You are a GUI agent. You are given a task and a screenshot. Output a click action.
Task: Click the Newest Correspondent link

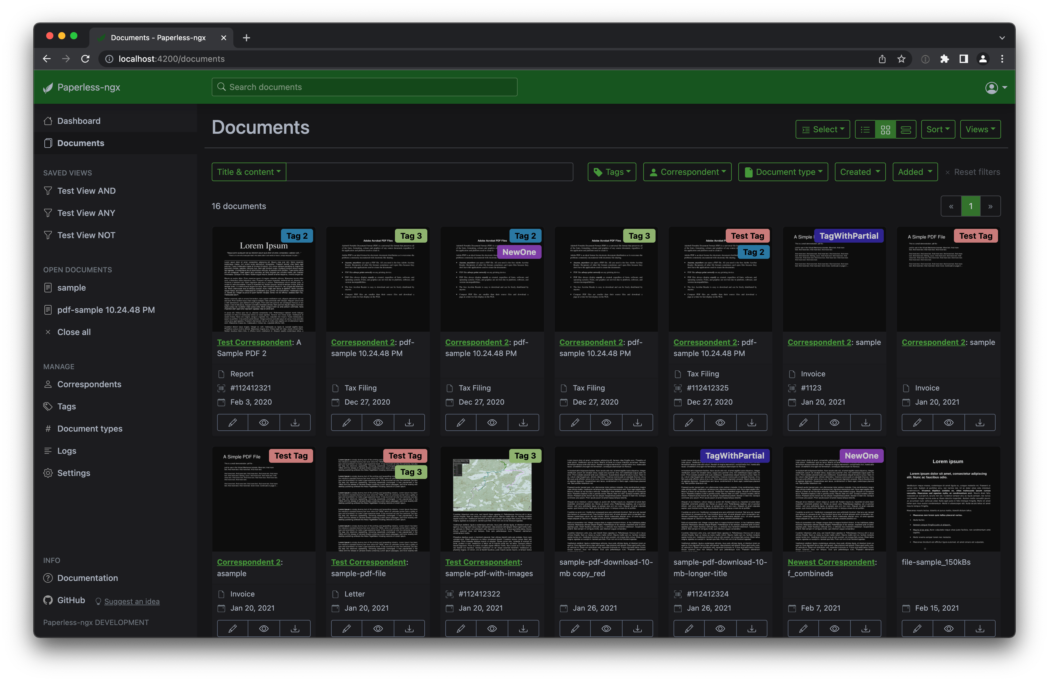click(831, 562)
